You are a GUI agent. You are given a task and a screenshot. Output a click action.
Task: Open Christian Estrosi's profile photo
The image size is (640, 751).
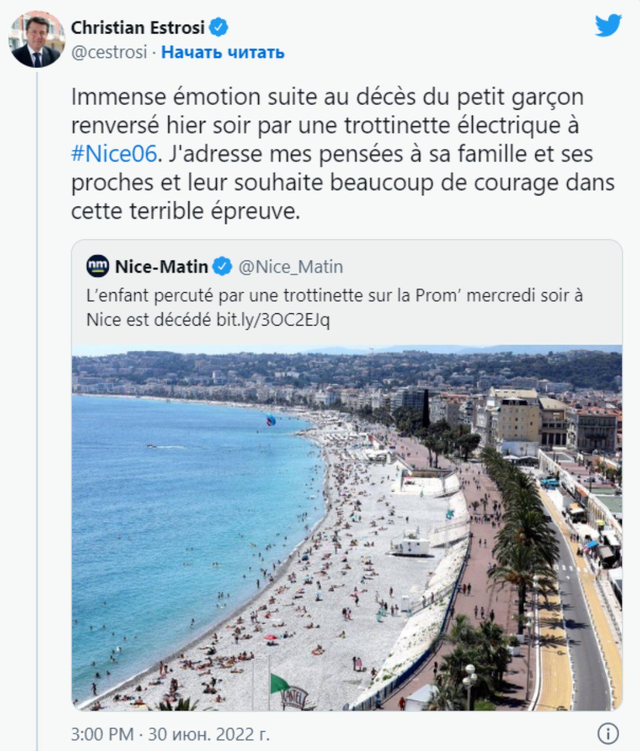pos(36,39)
